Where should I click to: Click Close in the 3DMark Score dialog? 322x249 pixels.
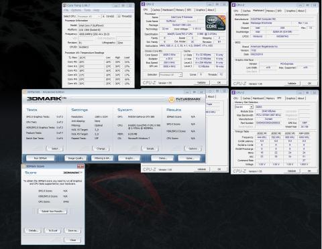pos(72,240)
